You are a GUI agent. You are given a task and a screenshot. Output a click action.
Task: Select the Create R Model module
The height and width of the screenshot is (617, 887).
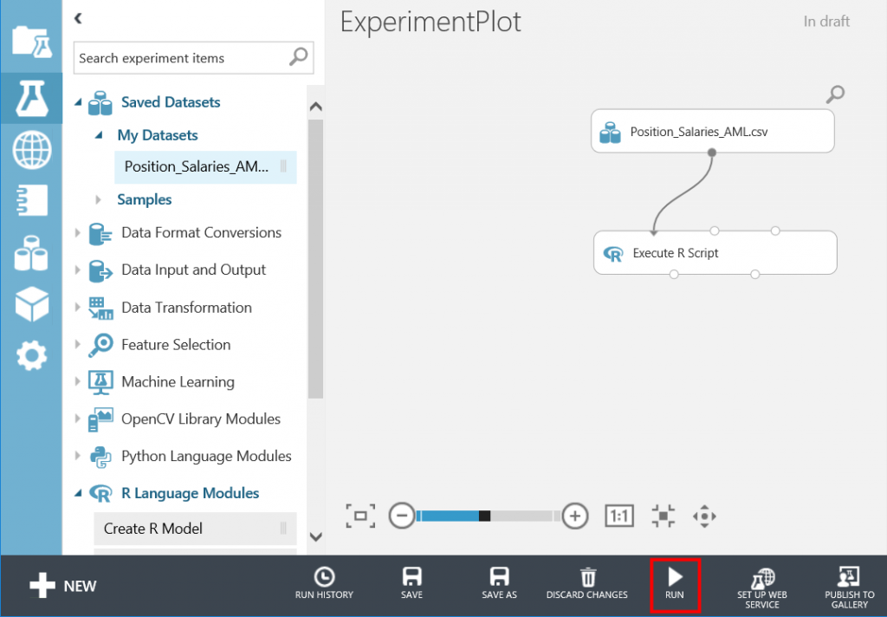pyautogui.click(x=195, y=529)
